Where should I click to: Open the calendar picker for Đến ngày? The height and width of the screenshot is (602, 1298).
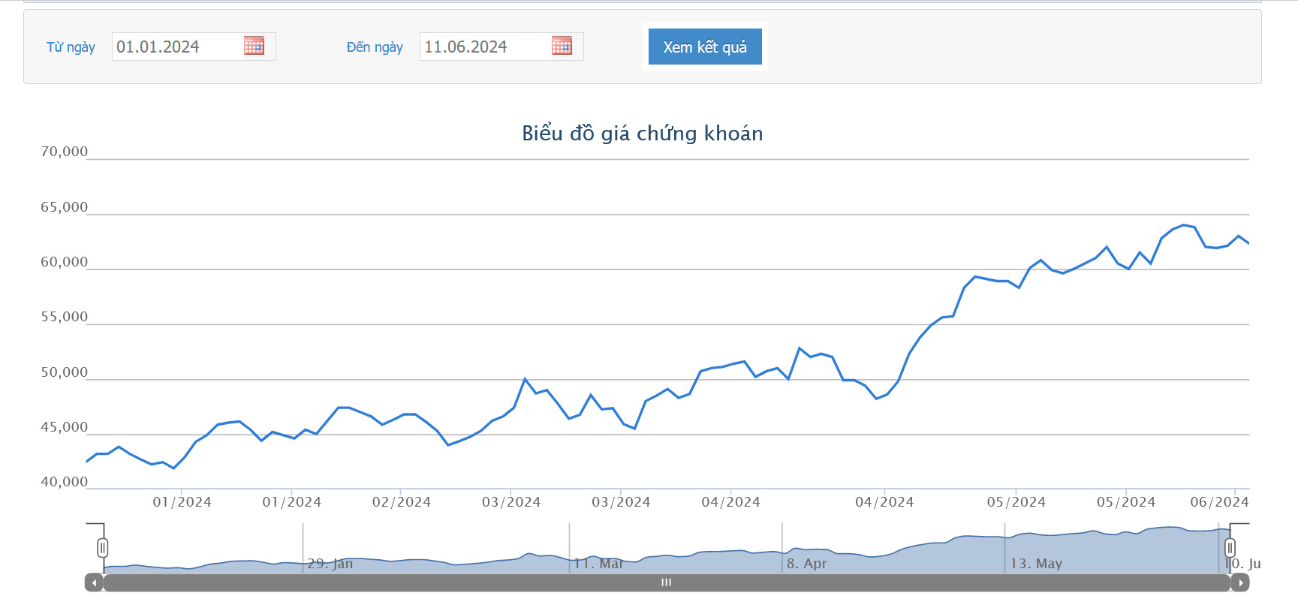pos(562,46)
